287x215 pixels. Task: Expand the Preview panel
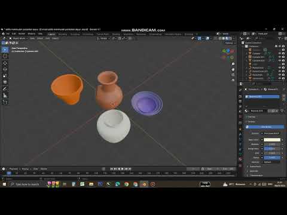[252, 117]
